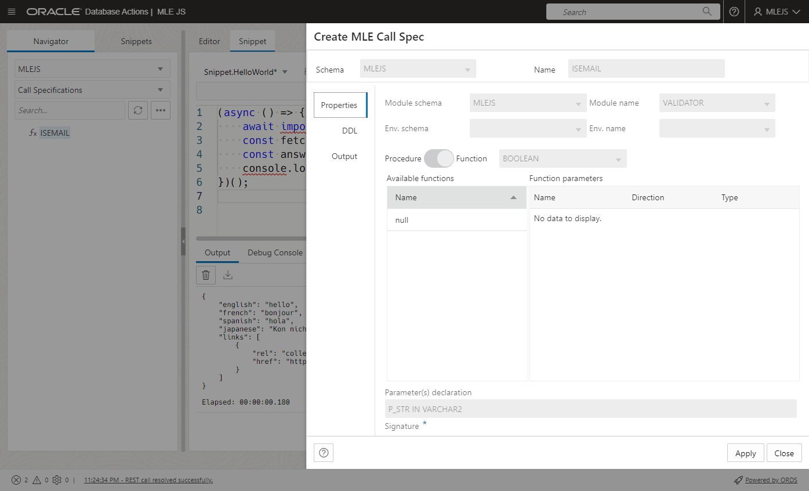Click the search magnifier icon
This screenshot has width=809, height=491.
pyautogui.click(x=707, y=12)
